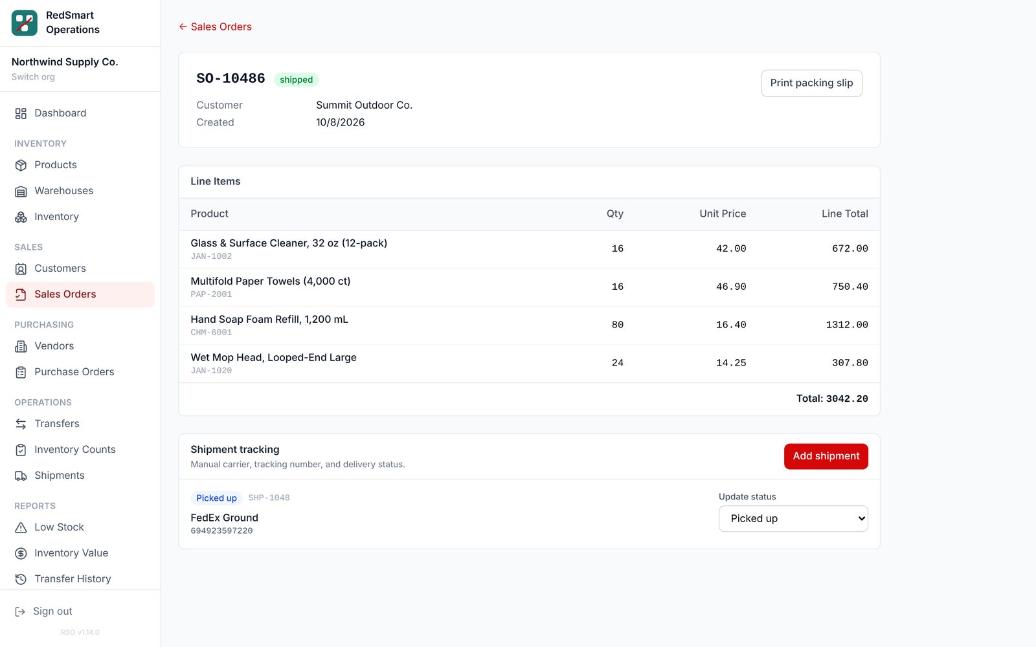This screenshot has height=647, width=1036.
Task: Click Multifold Paper Towels product name
Action: [x=270, y=281]
